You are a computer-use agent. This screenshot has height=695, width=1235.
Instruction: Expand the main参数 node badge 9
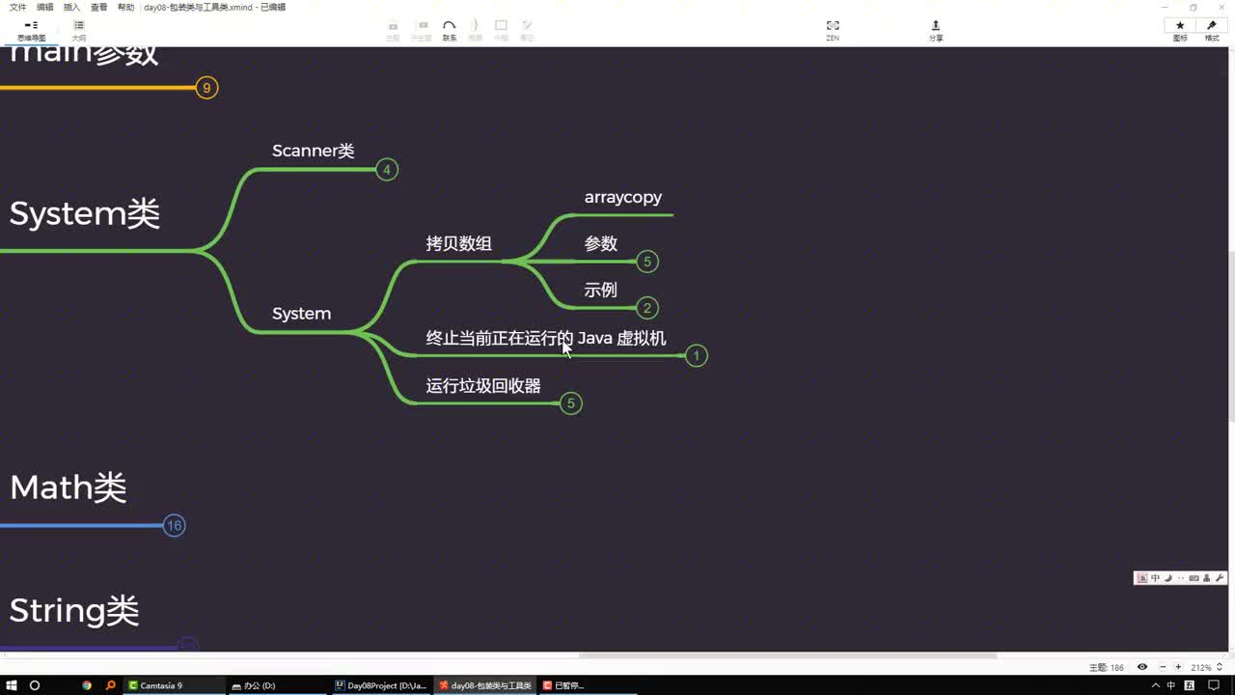point(206,88)
